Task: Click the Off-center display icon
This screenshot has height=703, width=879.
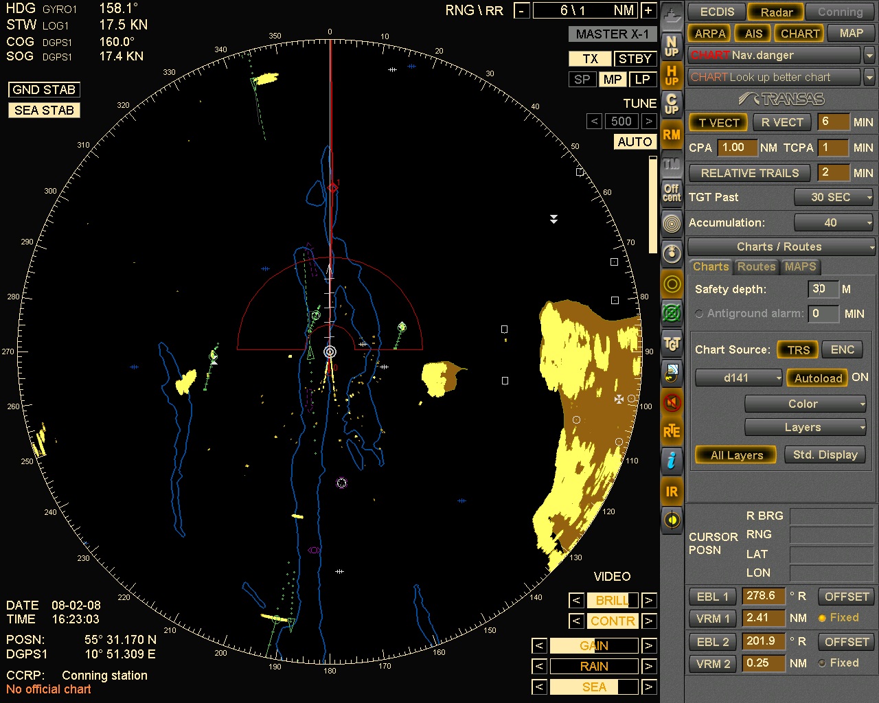Action: [672, 193]
